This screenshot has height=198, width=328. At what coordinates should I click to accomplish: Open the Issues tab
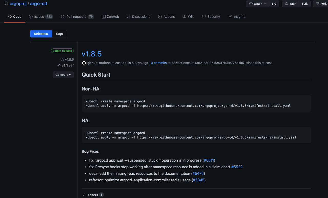coord(41,17)
